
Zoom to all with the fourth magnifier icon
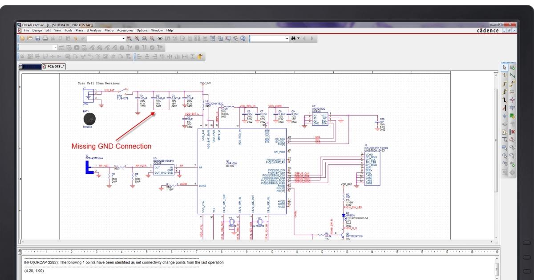152,38
